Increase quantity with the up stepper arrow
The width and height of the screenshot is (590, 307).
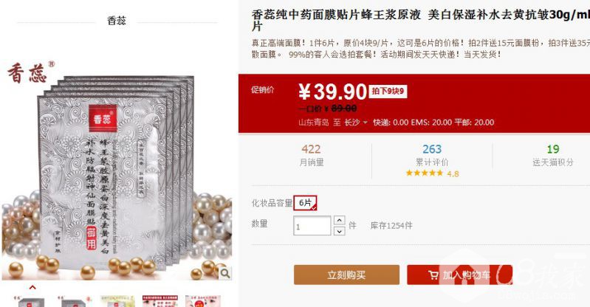click(340, 220)
